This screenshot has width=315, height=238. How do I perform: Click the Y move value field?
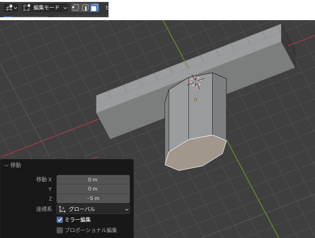pyautogui.click(x=93, y=189)
